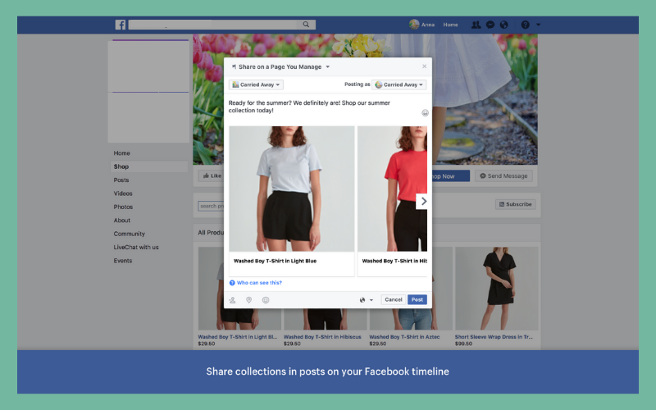The image size is (656, 410).
Task: Open the friend requests icon
Action: coord(476,25)
